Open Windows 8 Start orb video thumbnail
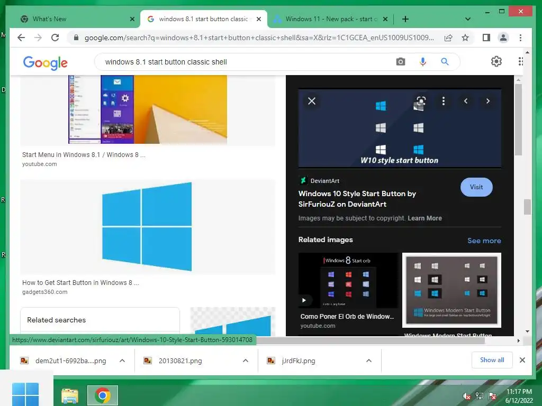 point(348,280)
